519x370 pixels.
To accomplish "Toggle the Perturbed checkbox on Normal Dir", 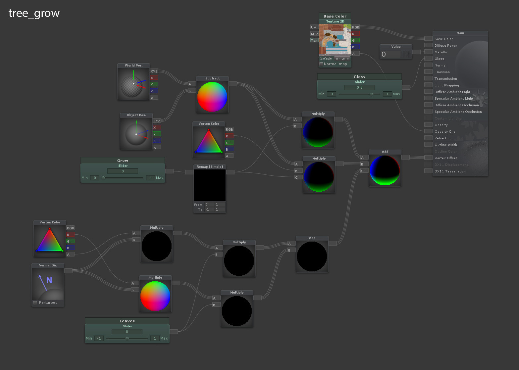I will coord(35,302).
